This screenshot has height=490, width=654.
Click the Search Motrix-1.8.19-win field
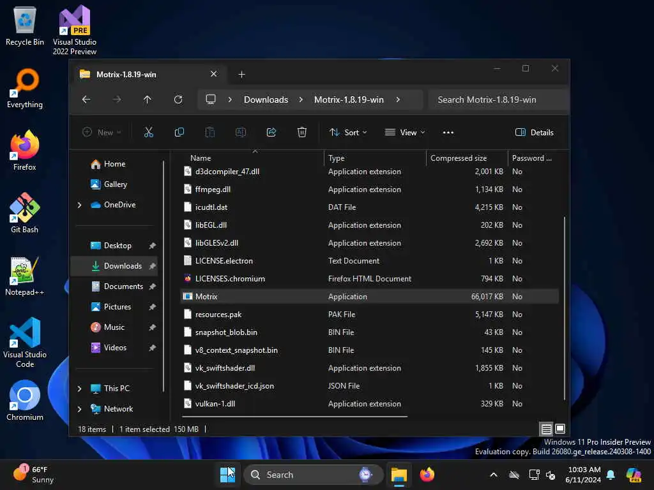(x=498, y=100)
